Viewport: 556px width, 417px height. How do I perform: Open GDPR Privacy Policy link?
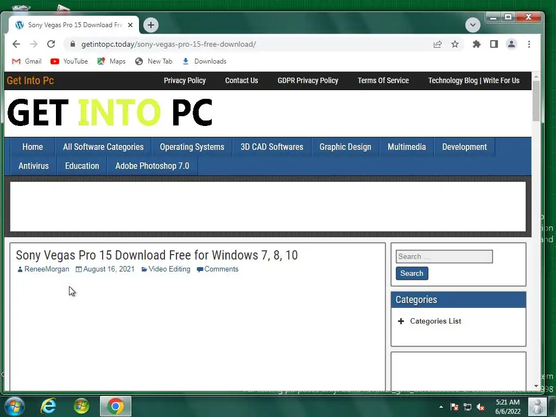point(308,80)
